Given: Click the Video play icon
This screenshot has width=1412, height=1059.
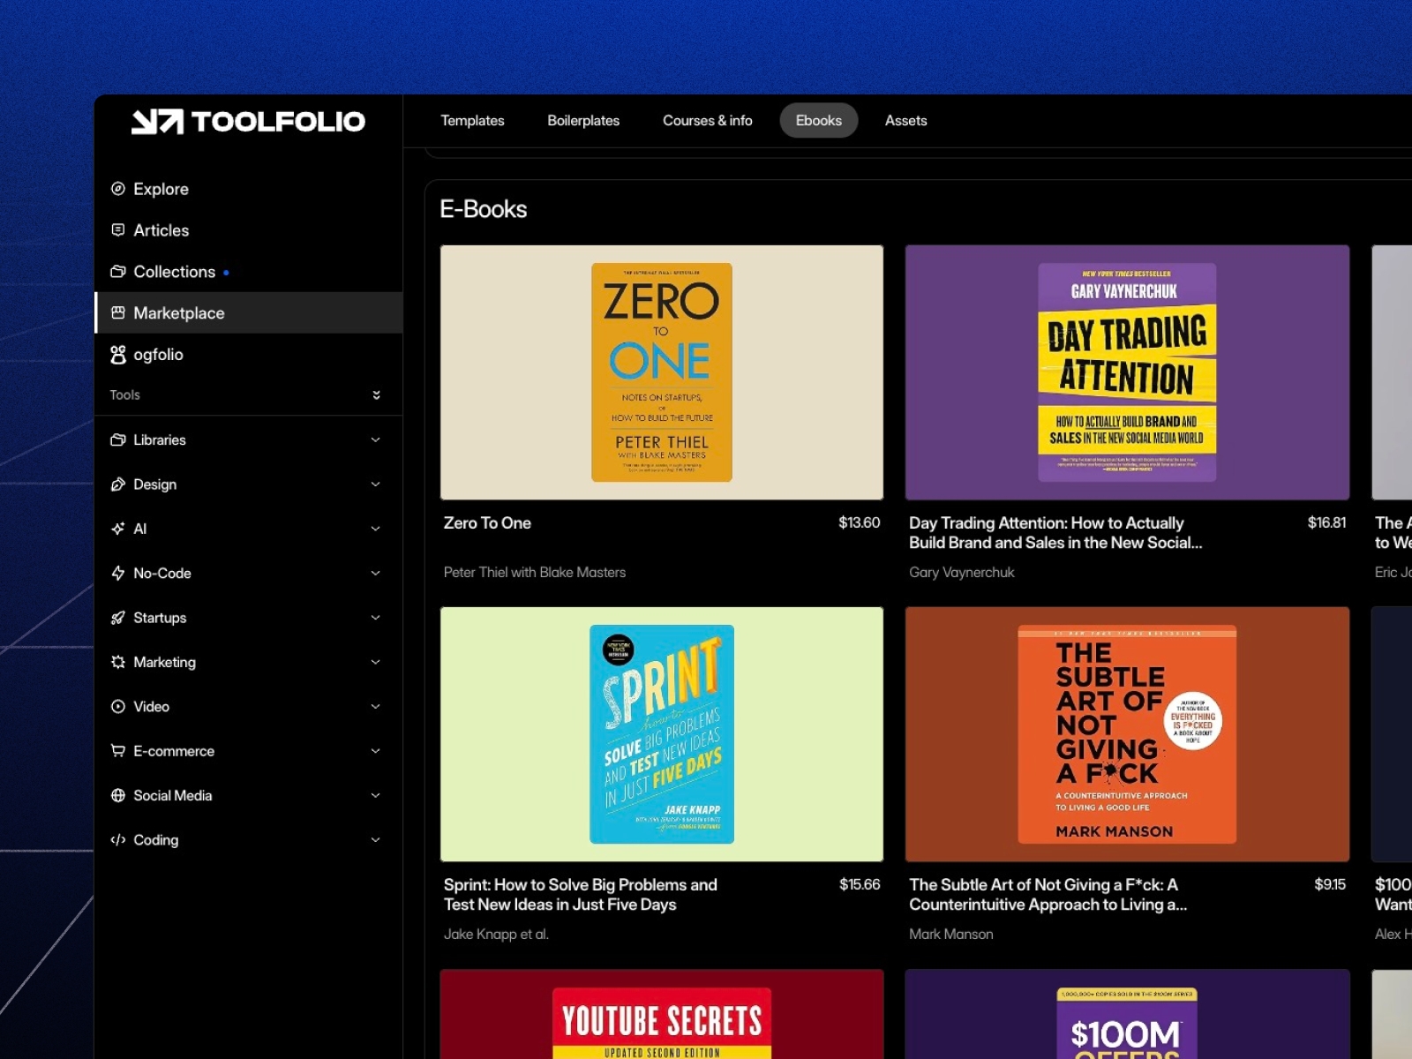Looking at the screenshot, I should click(x=118, y=707).
